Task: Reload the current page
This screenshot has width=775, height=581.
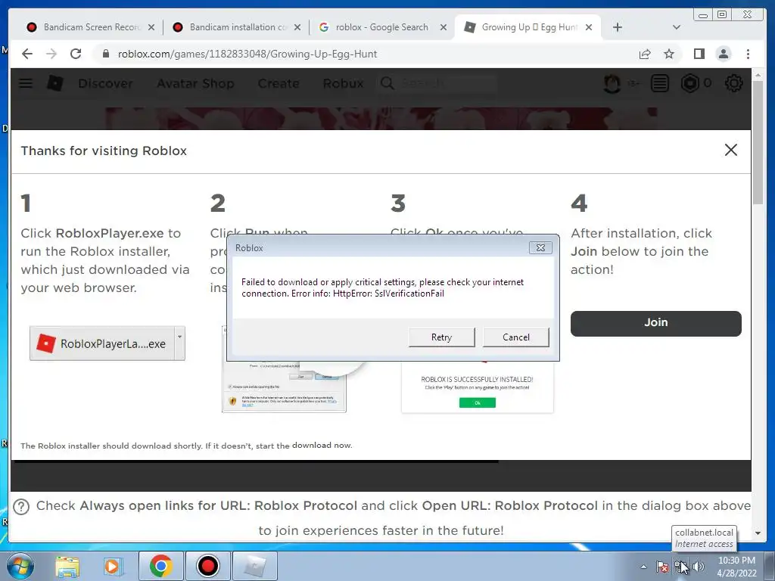Action: [x=76, y=54]
